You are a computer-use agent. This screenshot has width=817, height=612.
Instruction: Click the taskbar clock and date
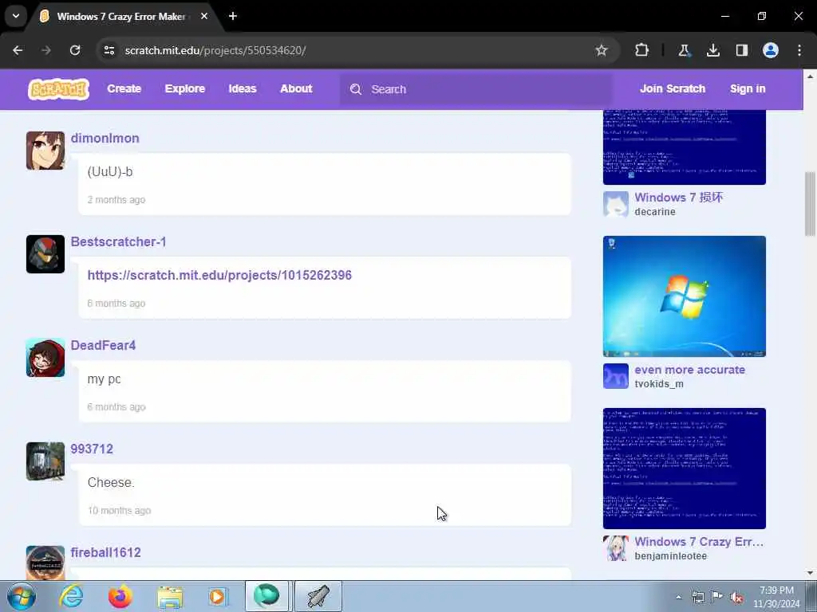(x=776, y=597)
